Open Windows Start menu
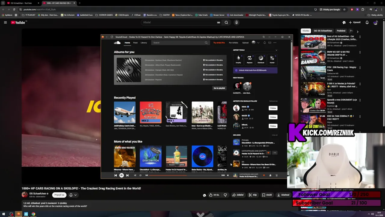This screenshot has height=217, width=385. (4, 214)
